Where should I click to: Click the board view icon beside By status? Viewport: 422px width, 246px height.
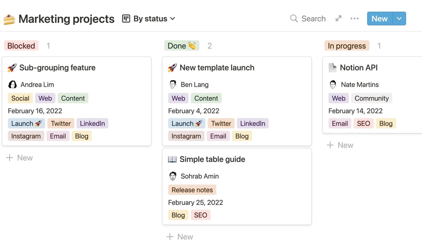coord(126,18)
